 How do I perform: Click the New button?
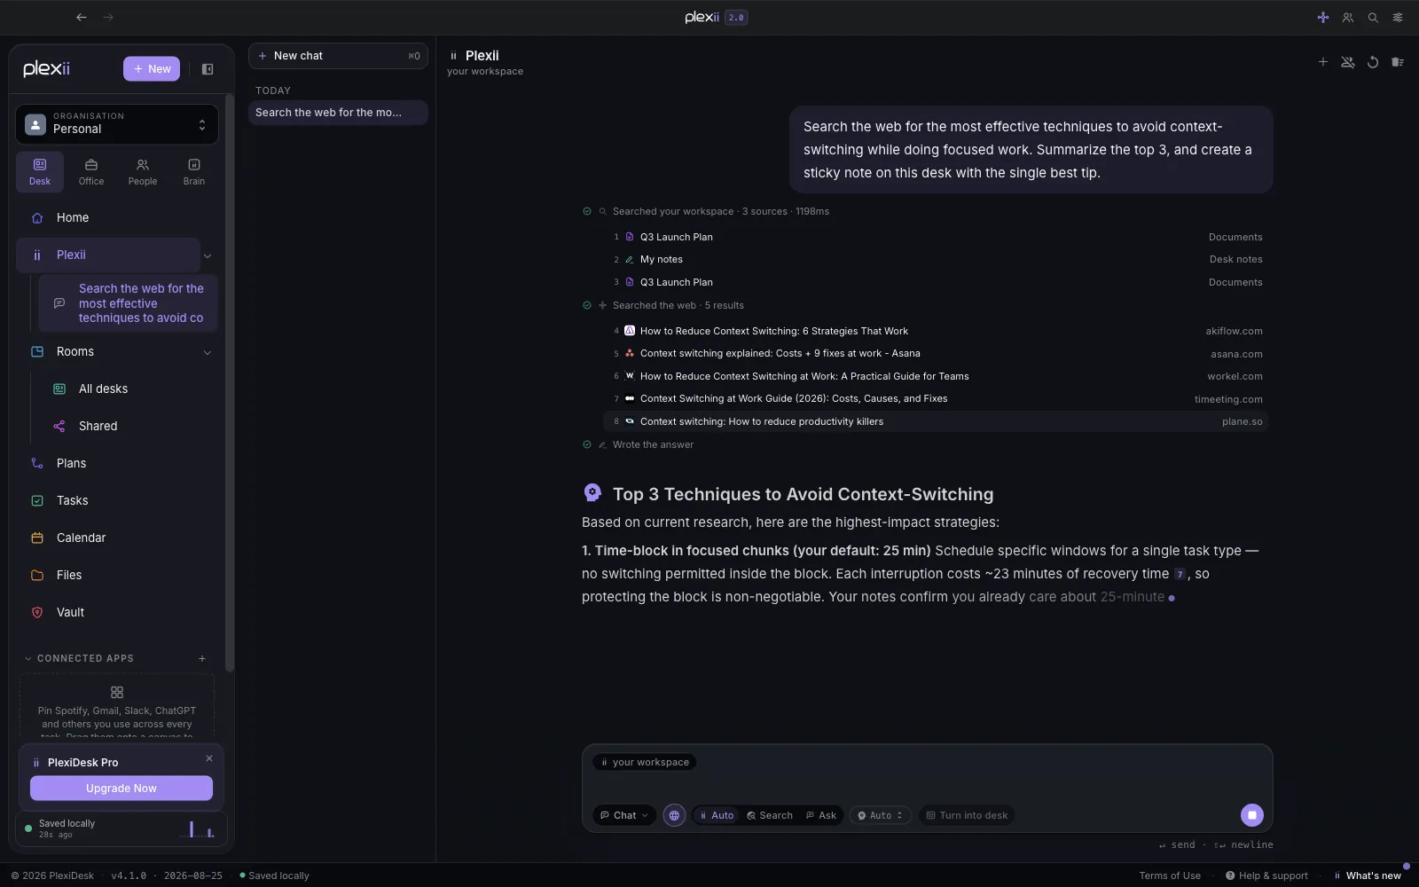click(152, 69)
